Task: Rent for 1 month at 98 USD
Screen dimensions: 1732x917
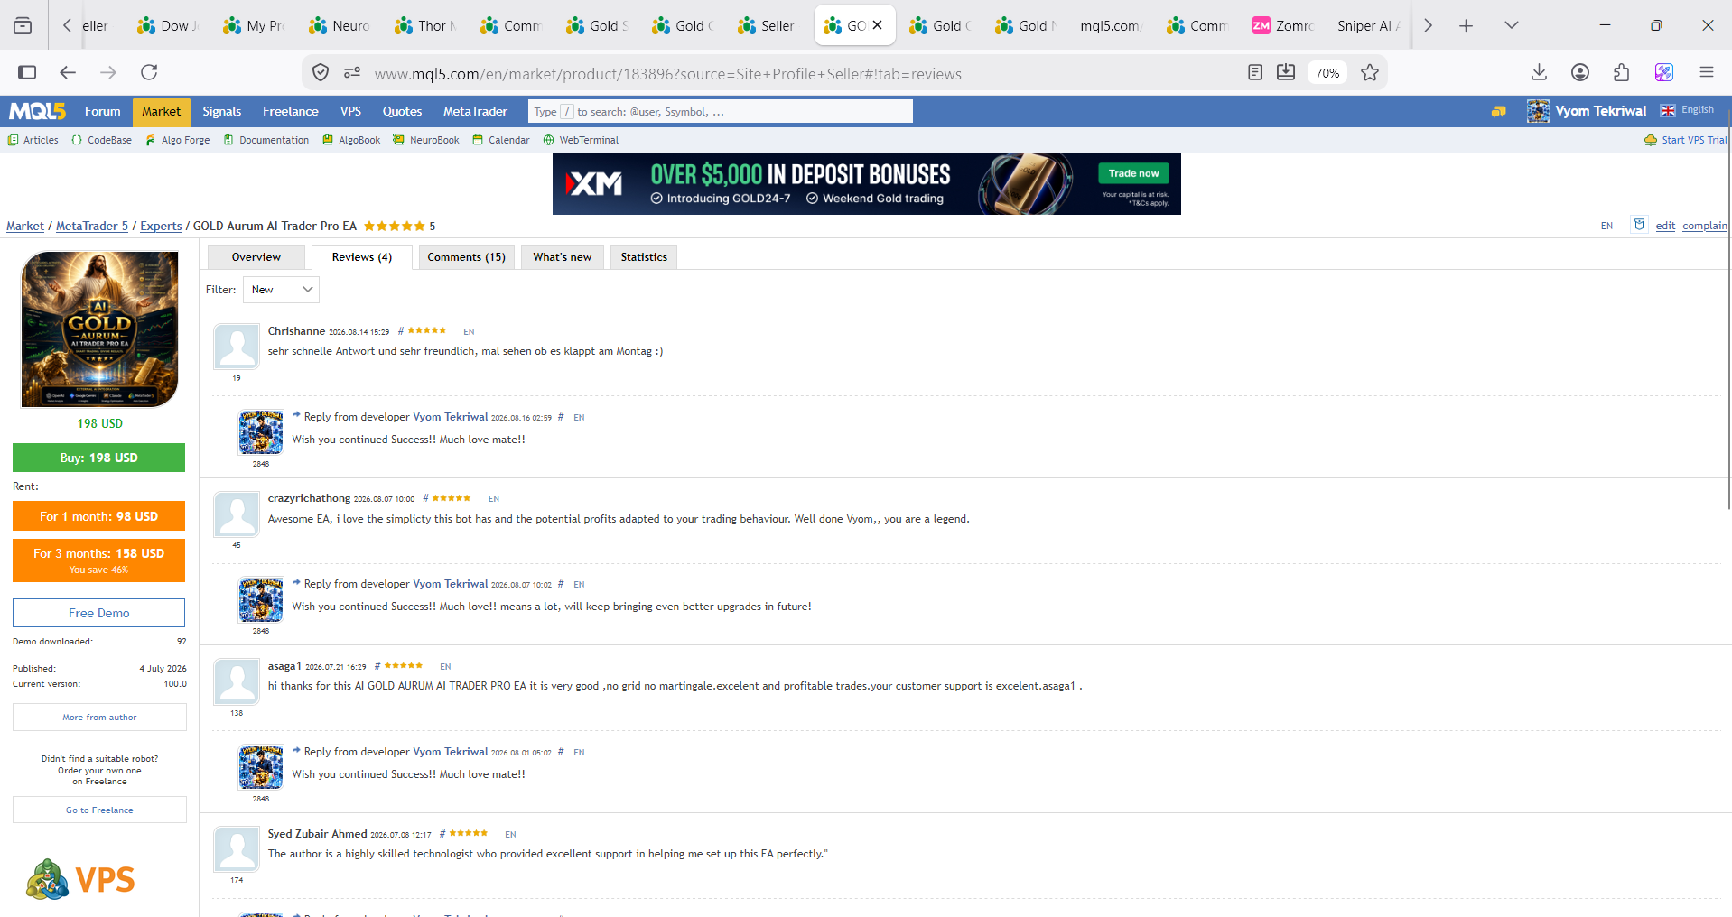Action: click(x=98, y=516)
